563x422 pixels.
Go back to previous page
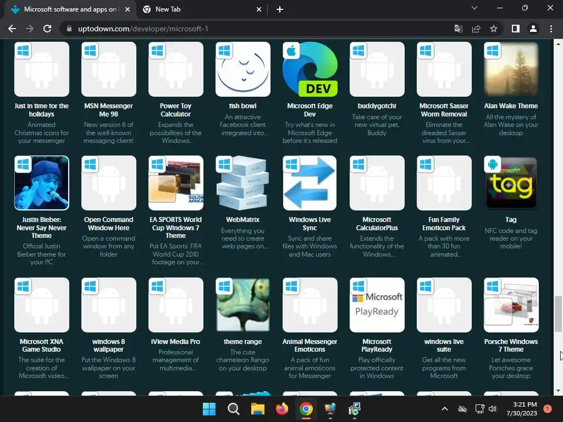(x=12, y=29)
